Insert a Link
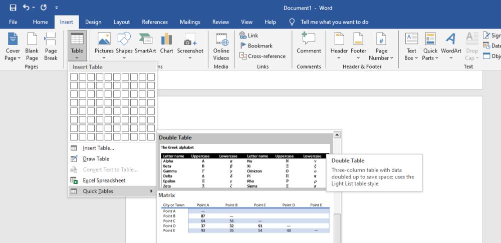 coord(248,35)
